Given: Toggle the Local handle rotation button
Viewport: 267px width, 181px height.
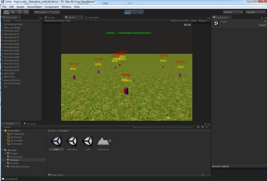Looking at the screenshot, I should [54, 12].
